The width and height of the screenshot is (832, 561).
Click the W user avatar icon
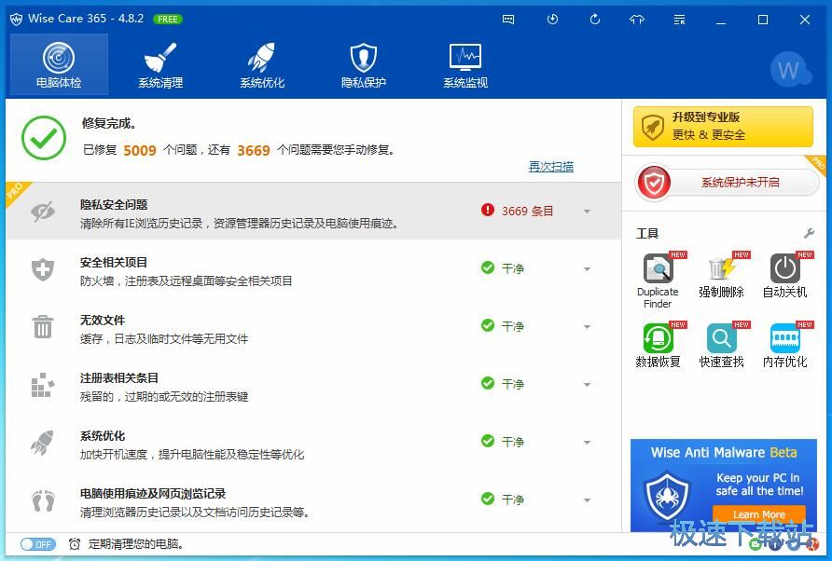click(789, 70)
